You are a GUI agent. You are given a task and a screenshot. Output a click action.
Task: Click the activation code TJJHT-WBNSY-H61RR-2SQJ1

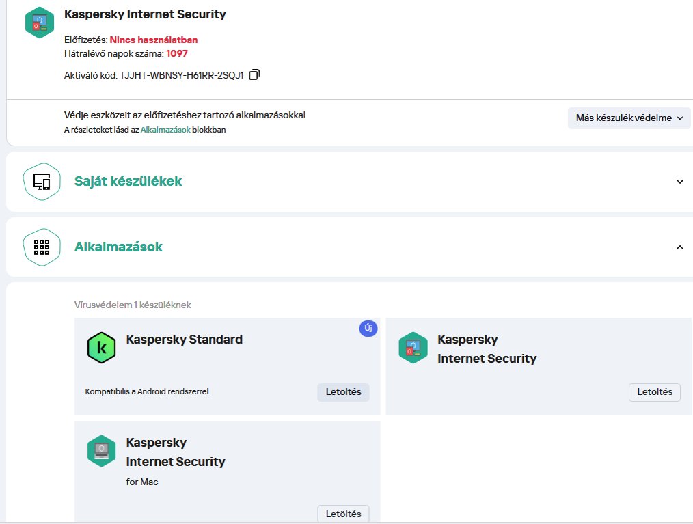(x=182, y=75)
